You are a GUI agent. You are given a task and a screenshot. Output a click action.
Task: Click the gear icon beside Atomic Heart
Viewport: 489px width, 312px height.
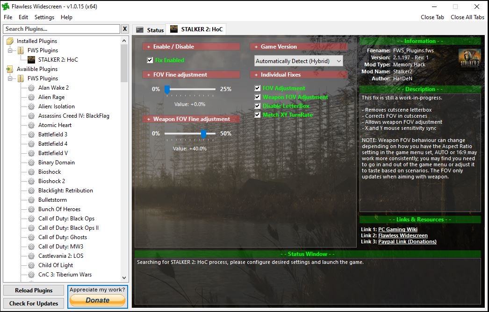(31, 125)
